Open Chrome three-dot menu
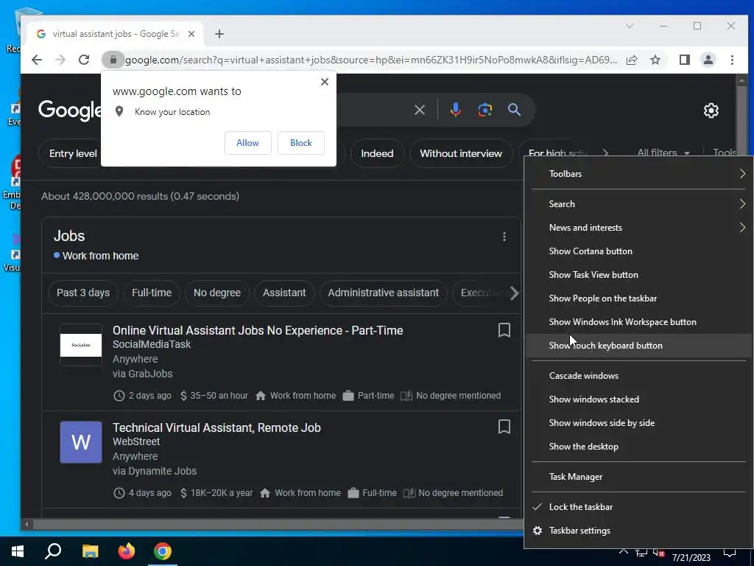 (732, 60)
